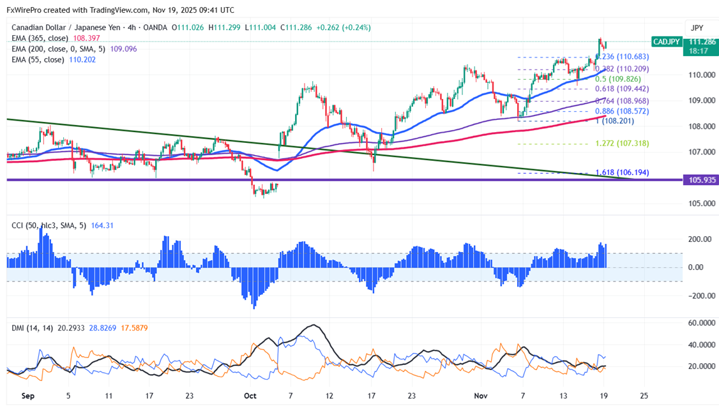Click the +0.262 (+0.24%) price change value
The height and width of the screenshot is (411, 719).
pyautogui.click(x=344, y=27)
